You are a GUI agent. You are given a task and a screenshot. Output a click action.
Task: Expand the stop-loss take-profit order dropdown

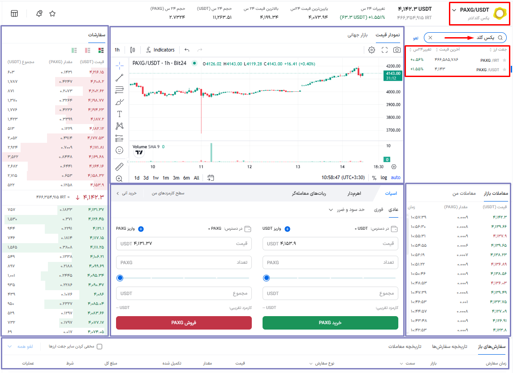pos(331,210)
